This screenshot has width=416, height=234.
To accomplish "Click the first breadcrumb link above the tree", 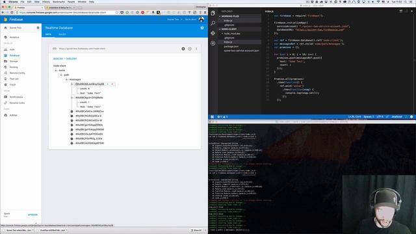I will 58,58.
